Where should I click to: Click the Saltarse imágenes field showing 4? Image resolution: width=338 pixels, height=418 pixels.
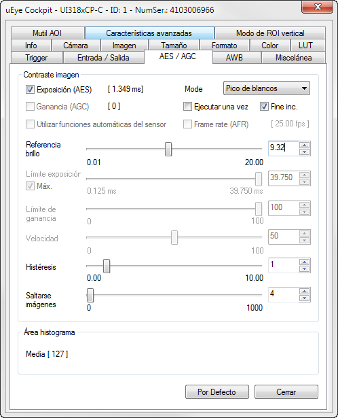click(x=284, y=294)
